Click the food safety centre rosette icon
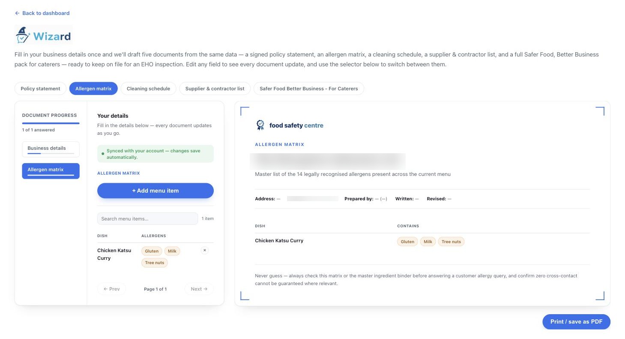The height and width of the screenshot is (339, 625). pos(260,125)
